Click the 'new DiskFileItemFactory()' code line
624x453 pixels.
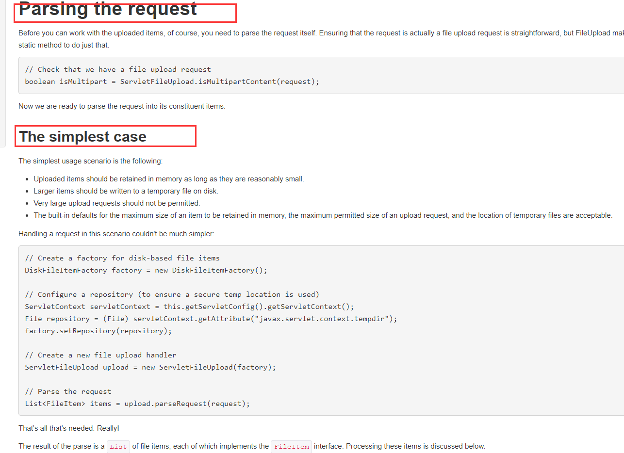[x=146, y=270]
